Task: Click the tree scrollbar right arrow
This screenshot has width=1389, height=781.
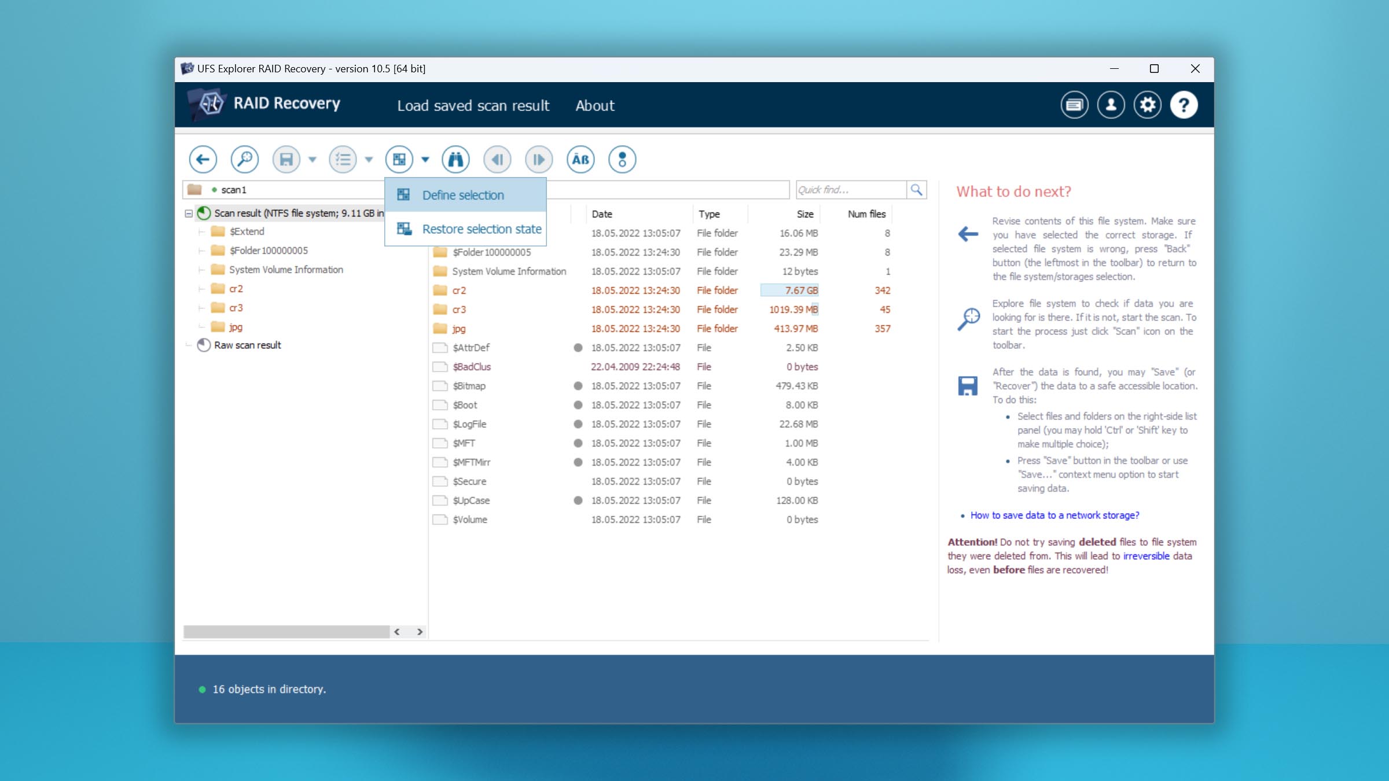Action: point(420,632)
